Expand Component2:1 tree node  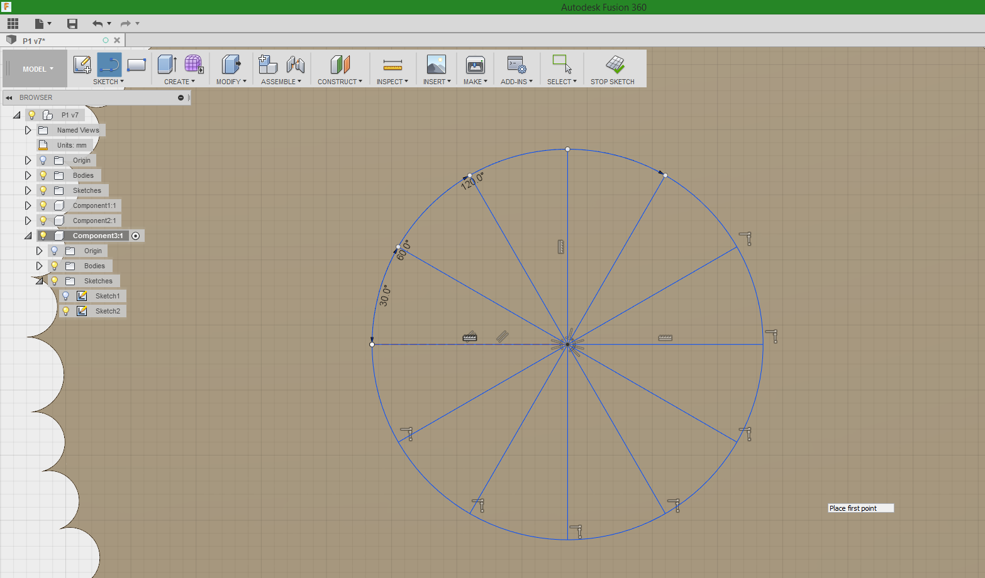[x=28, y=221]
